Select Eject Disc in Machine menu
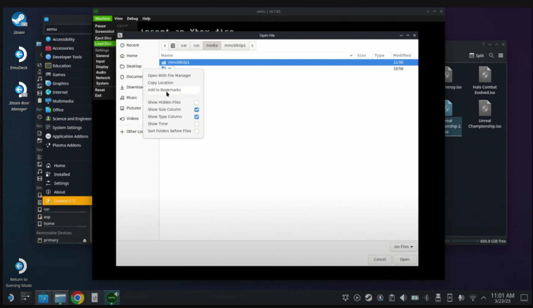 [103, 38]
